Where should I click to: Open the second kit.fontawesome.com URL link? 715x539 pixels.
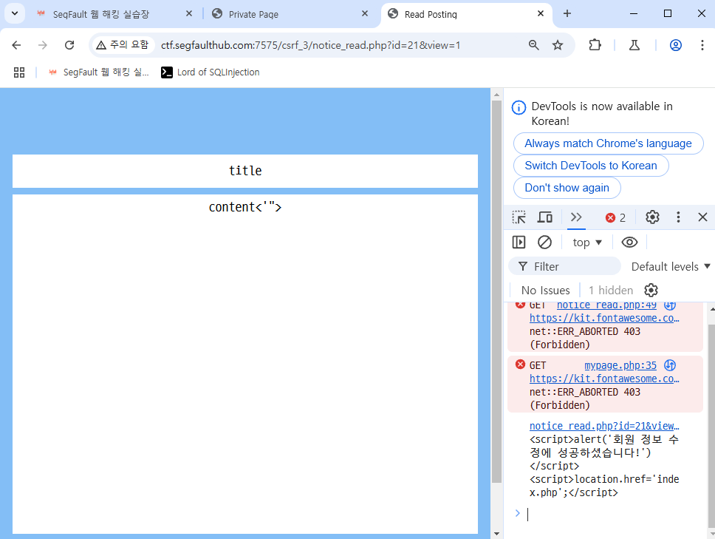tap(604, 379)
